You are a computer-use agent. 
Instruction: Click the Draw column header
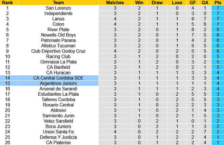[x=157, y=3]
